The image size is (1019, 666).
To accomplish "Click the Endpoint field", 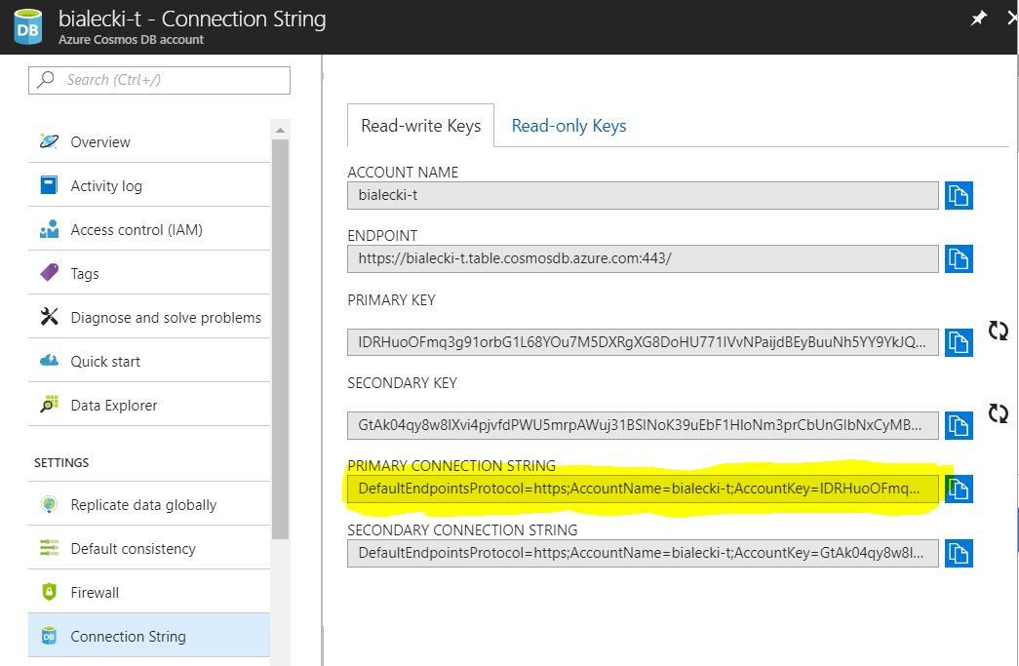I will [x=643, y=259].
